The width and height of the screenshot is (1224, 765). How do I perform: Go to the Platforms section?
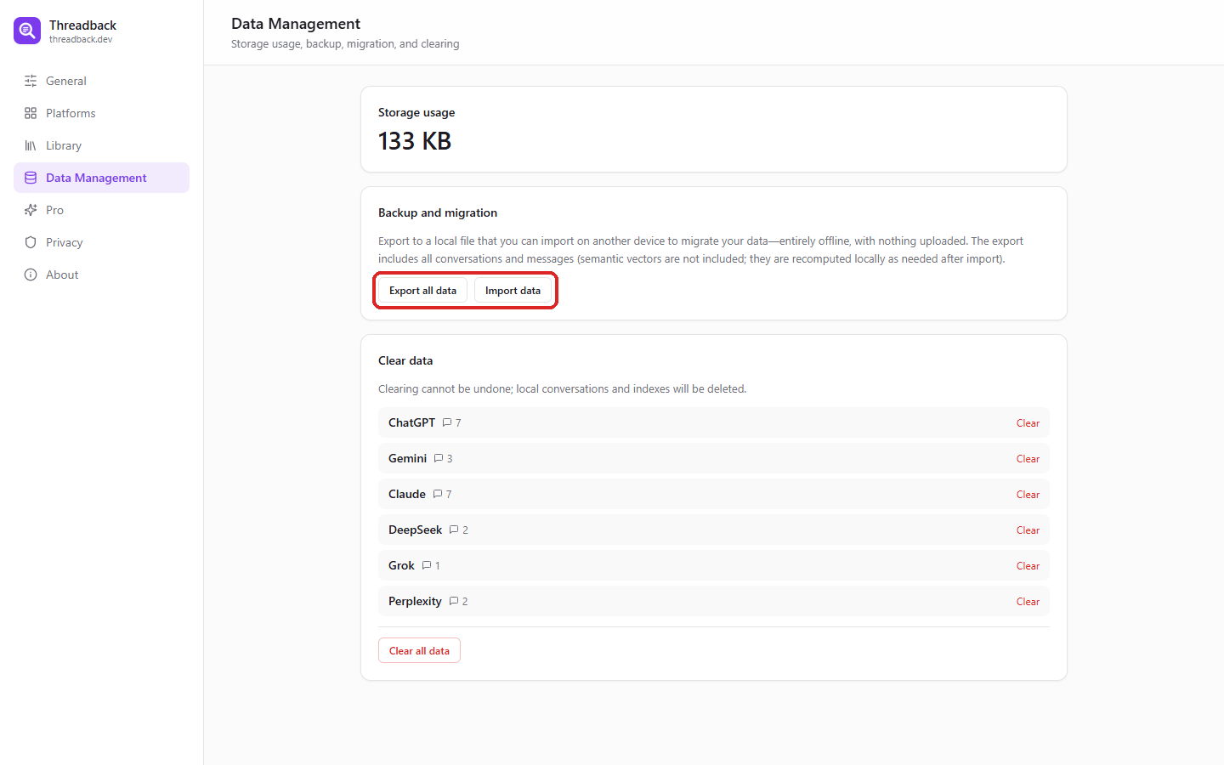pyautogui.click(x=101, y=113)
